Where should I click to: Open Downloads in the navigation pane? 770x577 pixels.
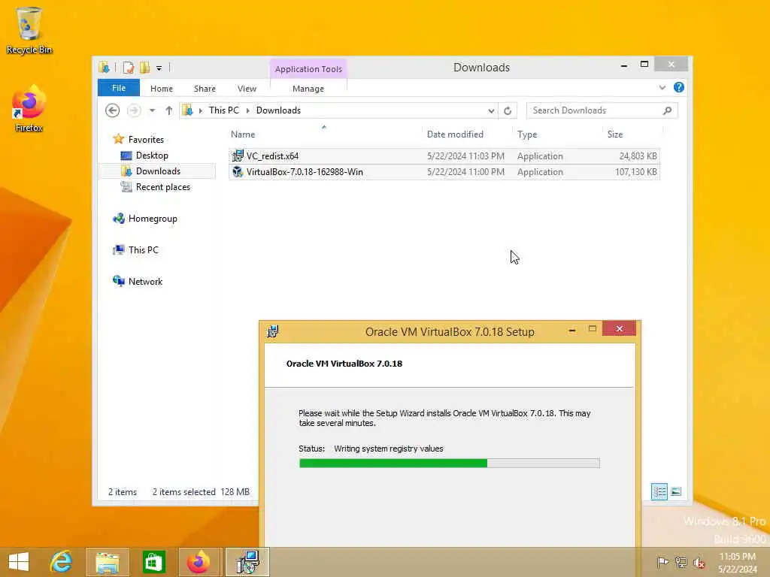tap(158, 171)
